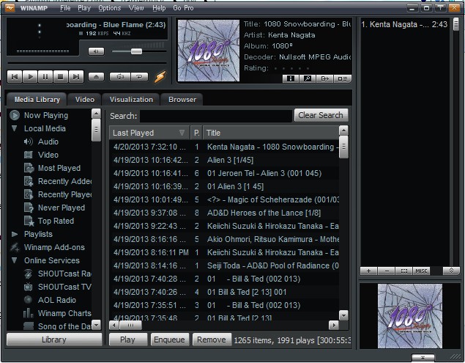Open file info with the 'i' button
The height and width of the screenshot is (363, 465).
tap(290, 78)
